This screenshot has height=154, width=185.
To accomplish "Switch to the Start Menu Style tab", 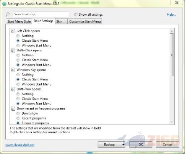I will tap(19, 21).
